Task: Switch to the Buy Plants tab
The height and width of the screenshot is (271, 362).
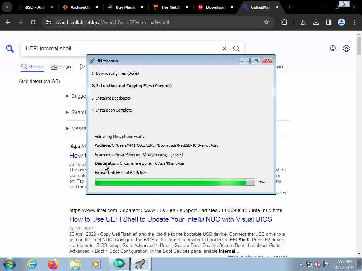Action: pyautogui.click(x=125, y=7)
